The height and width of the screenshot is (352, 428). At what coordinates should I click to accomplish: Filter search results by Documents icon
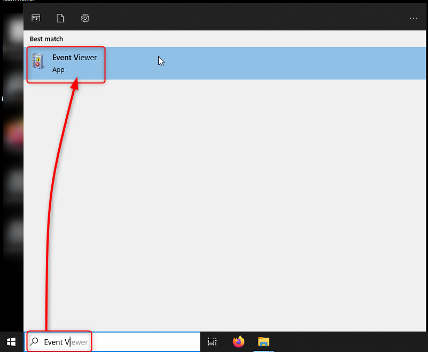60,18
